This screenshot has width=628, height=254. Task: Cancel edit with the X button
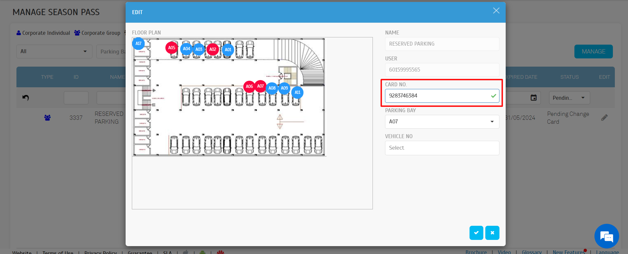click(x=492, y=233)
